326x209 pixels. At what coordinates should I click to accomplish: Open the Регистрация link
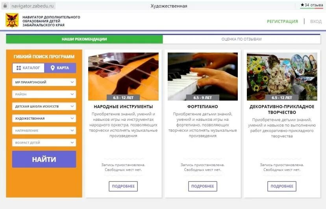click(x=282, y=21)
